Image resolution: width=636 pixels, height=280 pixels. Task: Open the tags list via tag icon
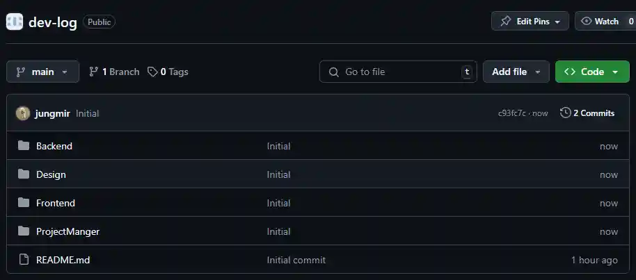[x=152, y=72]
